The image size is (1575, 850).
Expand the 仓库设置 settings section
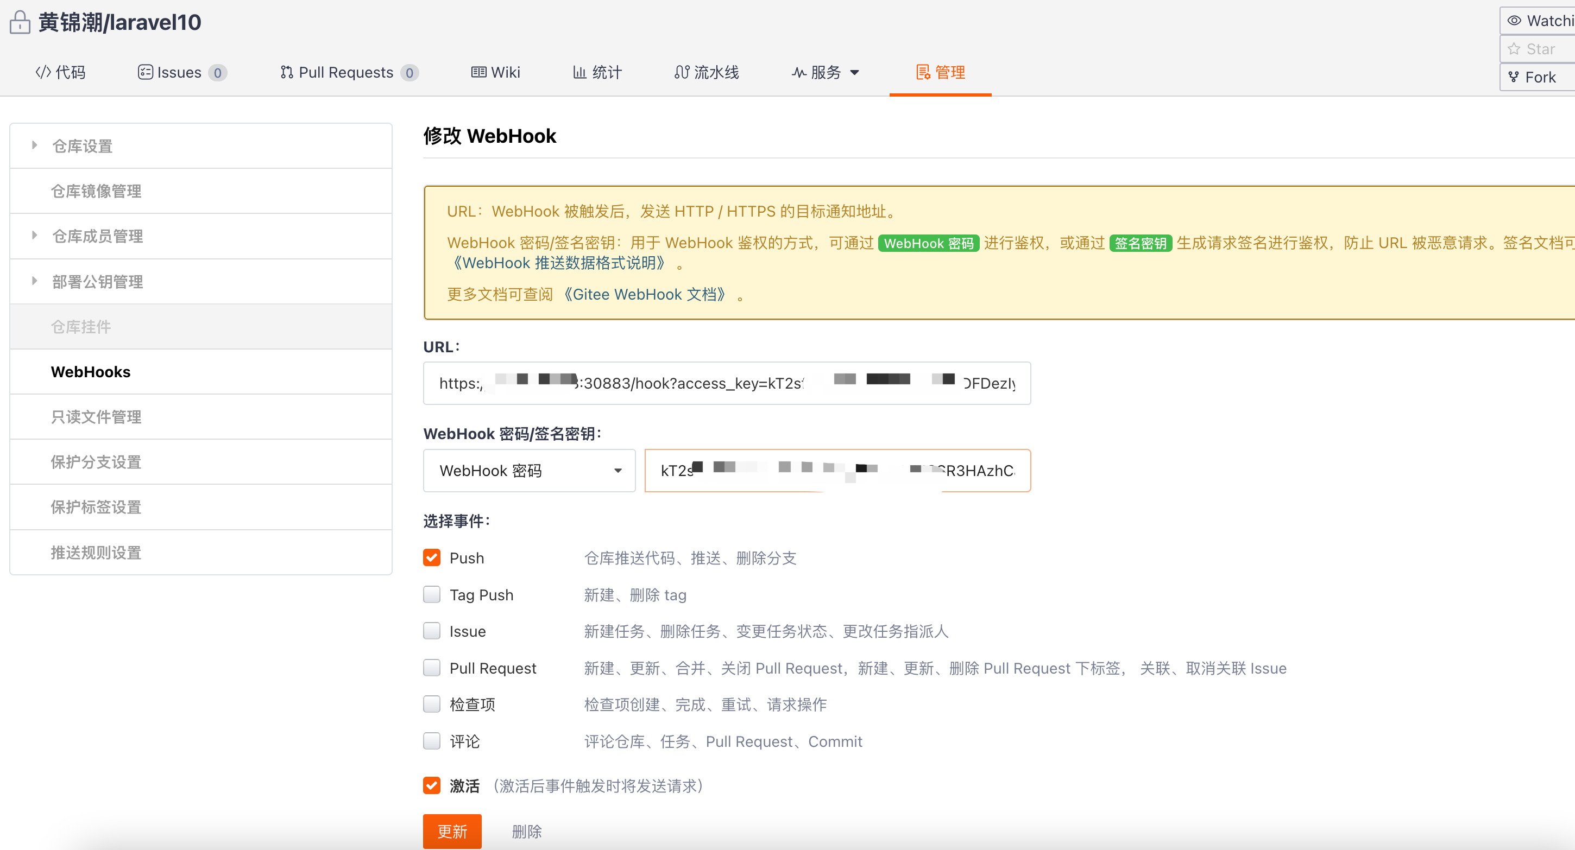81,145
